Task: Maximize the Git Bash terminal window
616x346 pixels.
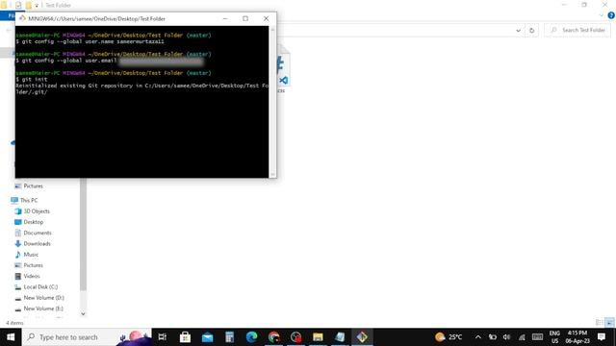Action: pos(245,18)
